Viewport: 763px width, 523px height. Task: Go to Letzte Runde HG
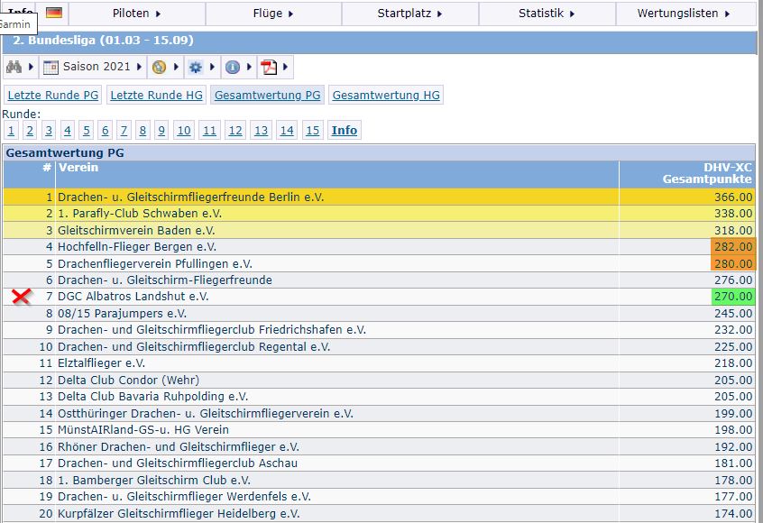click(x=156, y=95)
